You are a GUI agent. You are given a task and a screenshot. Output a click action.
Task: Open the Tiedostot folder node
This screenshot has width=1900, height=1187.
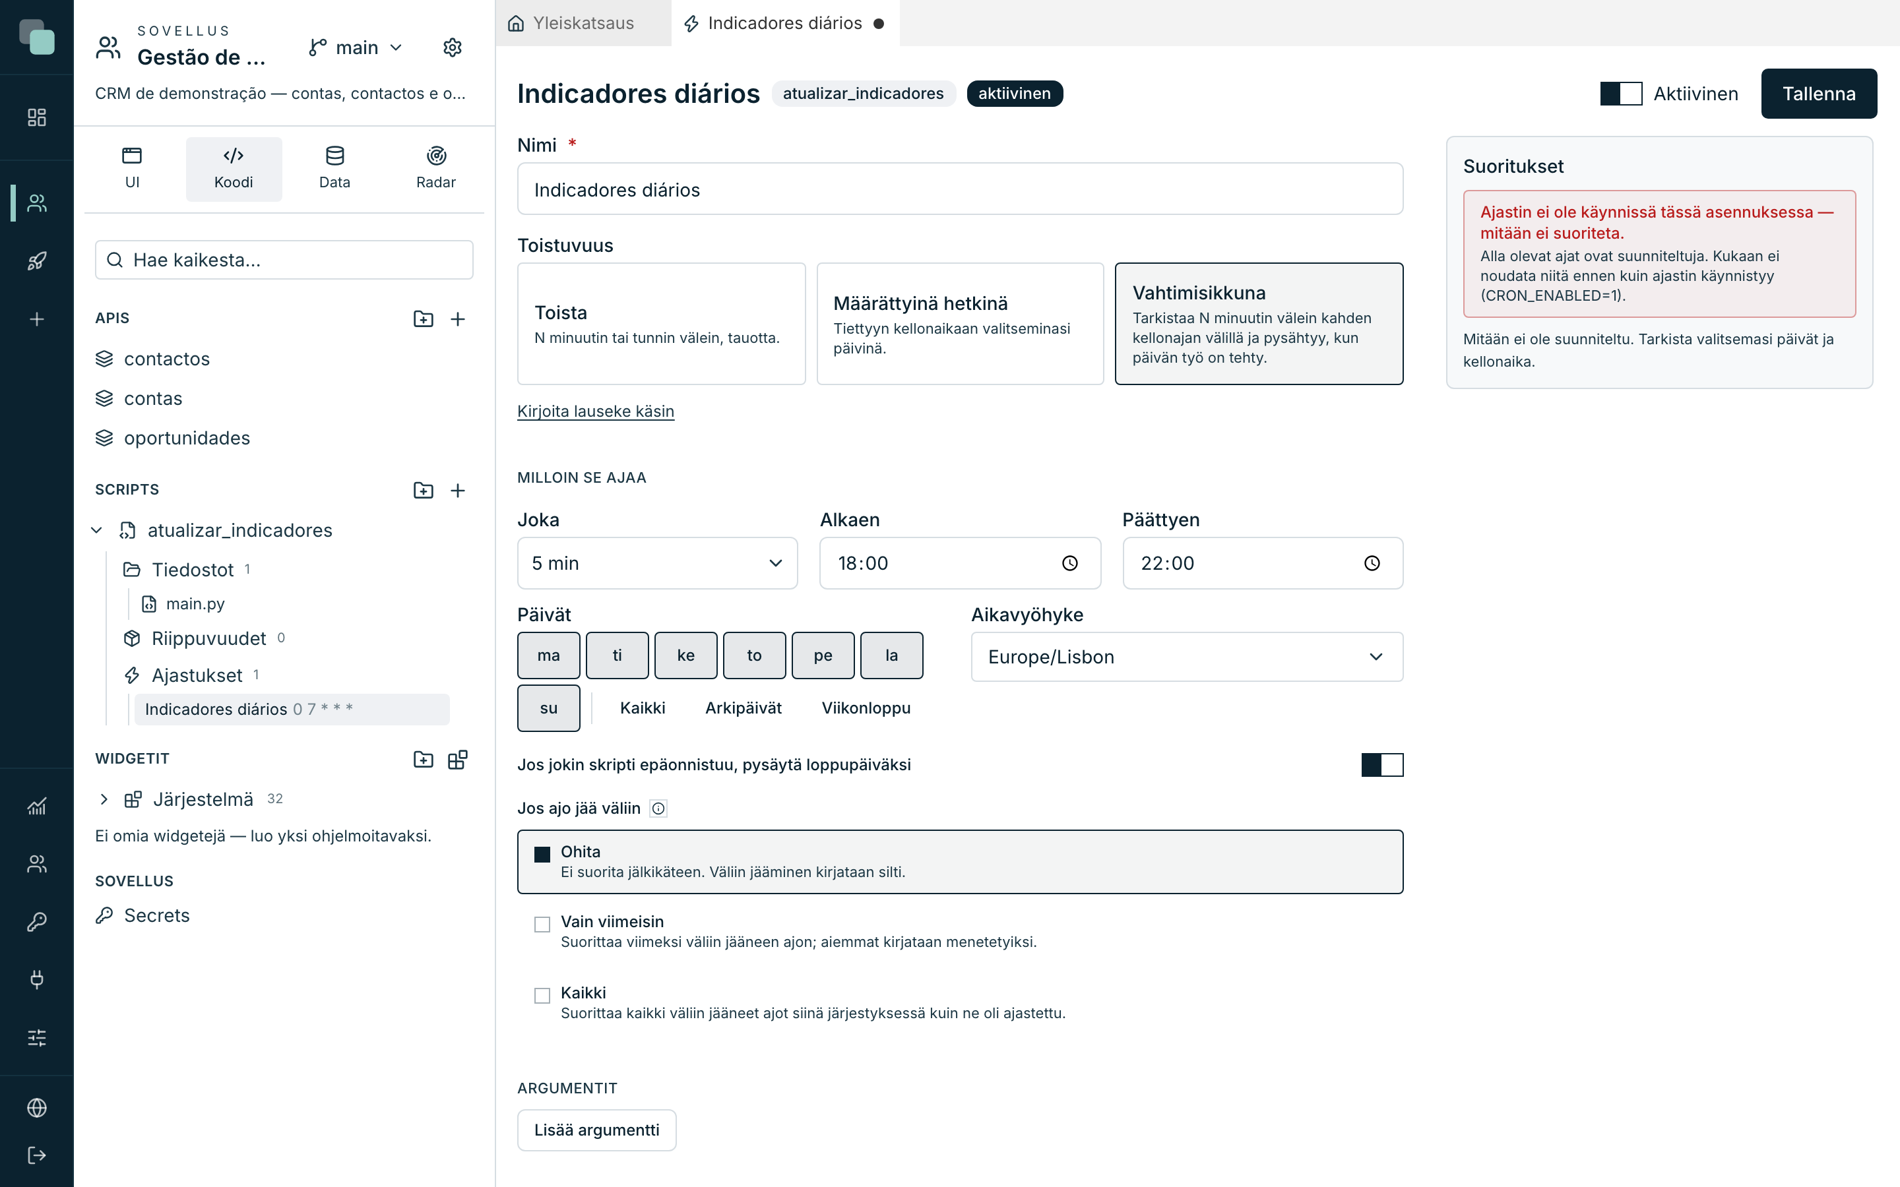193,569
